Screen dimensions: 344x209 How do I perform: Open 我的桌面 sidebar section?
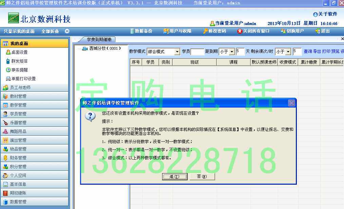tap(35, 43)
